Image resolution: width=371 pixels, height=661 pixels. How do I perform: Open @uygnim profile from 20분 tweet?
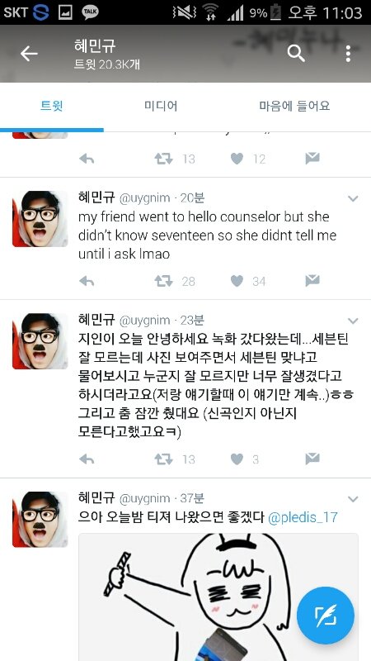145,197
